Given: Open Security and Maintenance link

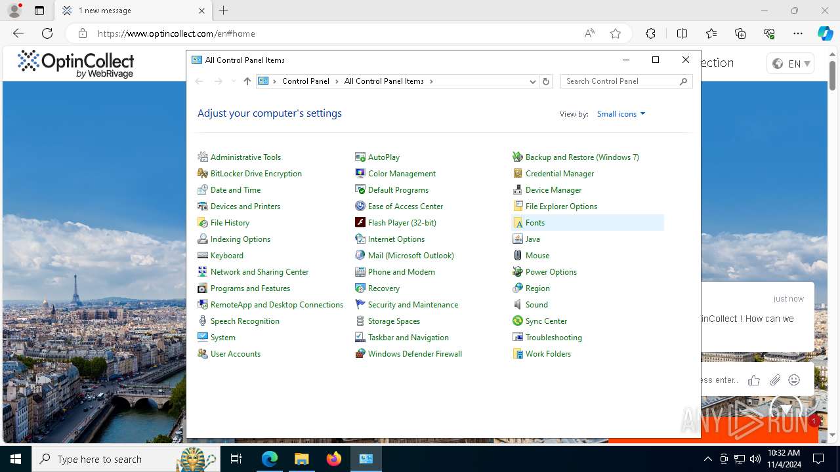Looking at the screenshot, I should pyautogui.click(x=413, y=305).
